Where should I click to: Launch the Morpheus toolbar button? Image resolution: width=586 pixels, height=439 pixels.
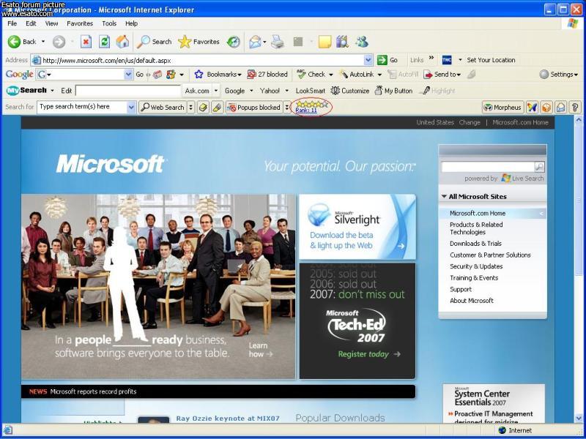click(503, 108)
